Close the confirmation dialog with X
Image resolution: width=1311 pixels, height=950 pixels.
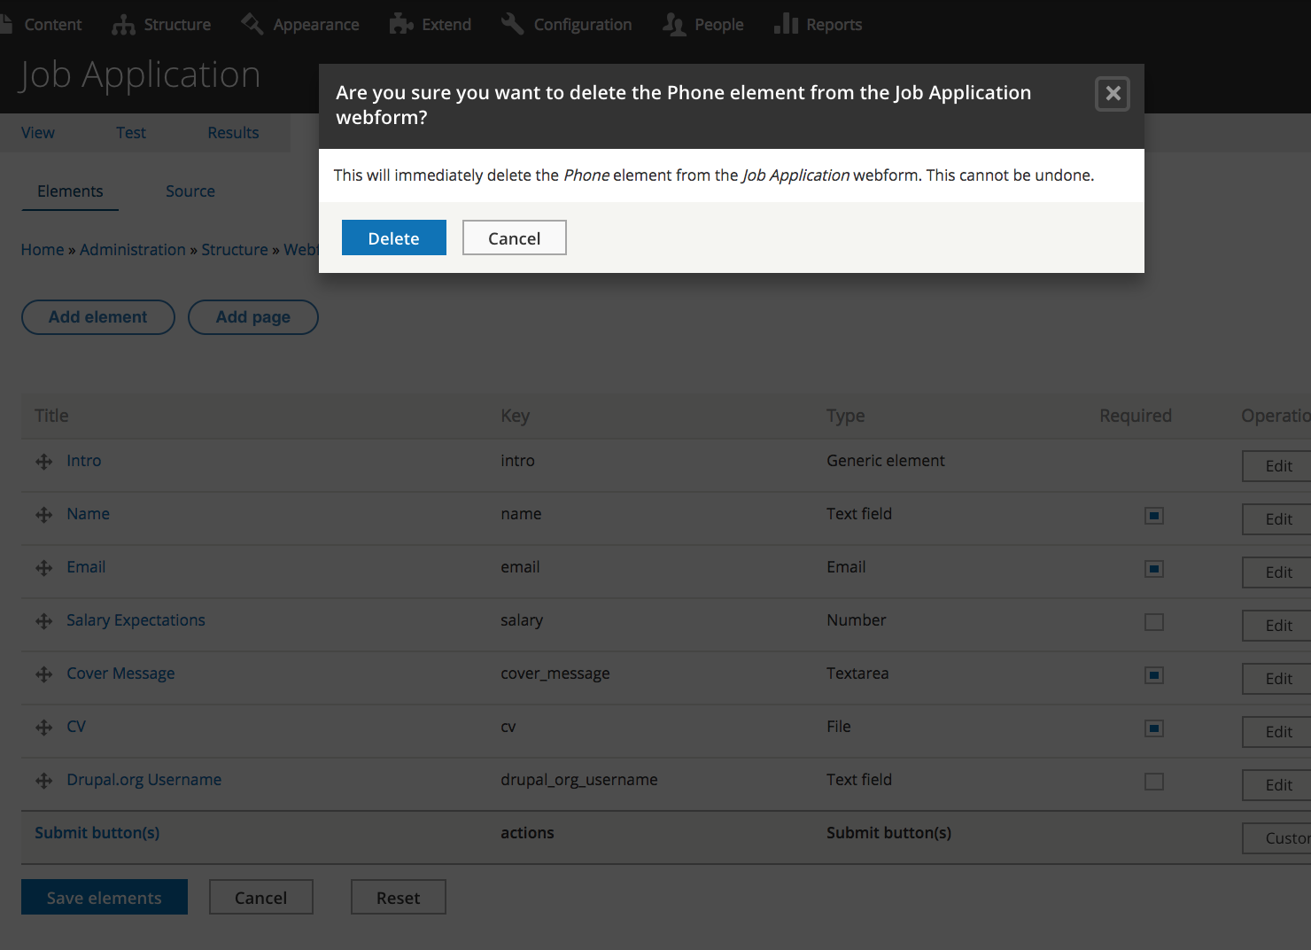pyautogui.click(x=1112, y=94)
